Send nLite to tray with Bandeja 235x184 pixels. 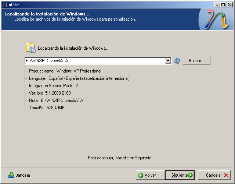point(19,175)
